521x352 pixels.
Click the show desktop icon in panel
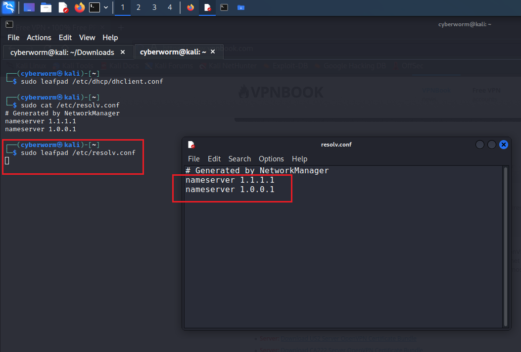click(x=29, y=7)
